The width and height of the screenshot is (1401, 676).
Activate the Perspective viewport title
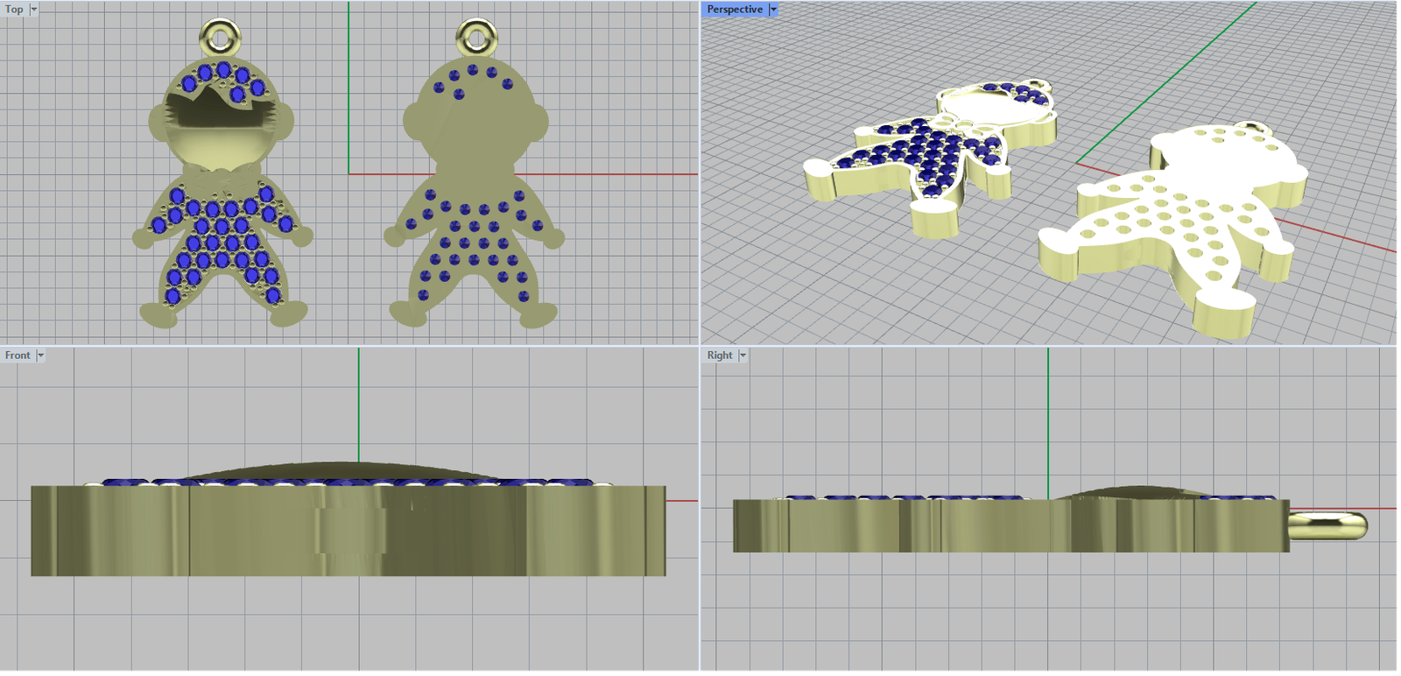(734, 10)
